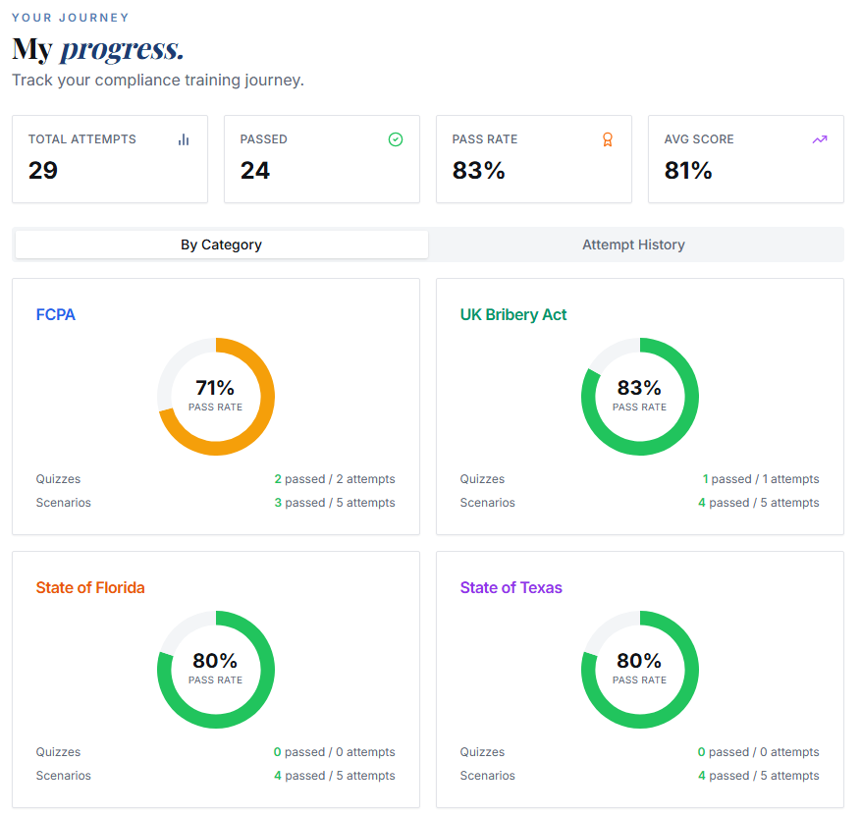Select the UK Bribery Act category heading
The width and height of the screenshot is (860, 816).
[x=512, y=314]
